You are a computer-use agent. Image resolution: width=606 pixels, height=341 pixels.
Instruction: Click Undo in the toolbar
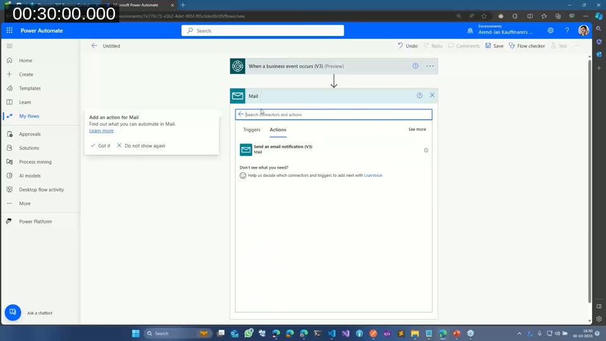click(x=408, y=45)
